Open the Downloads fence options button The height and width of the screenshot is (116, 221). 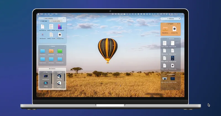pyautogui.click(x=179, y=39)
